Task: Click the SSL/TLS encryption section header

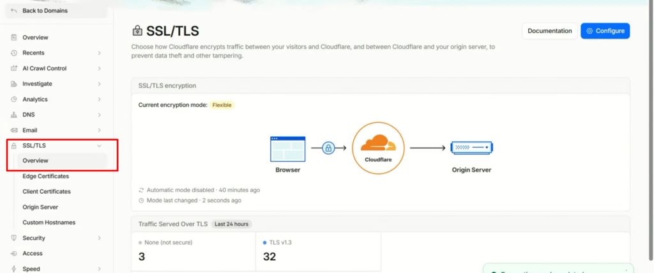Action: tap(381, 86)
